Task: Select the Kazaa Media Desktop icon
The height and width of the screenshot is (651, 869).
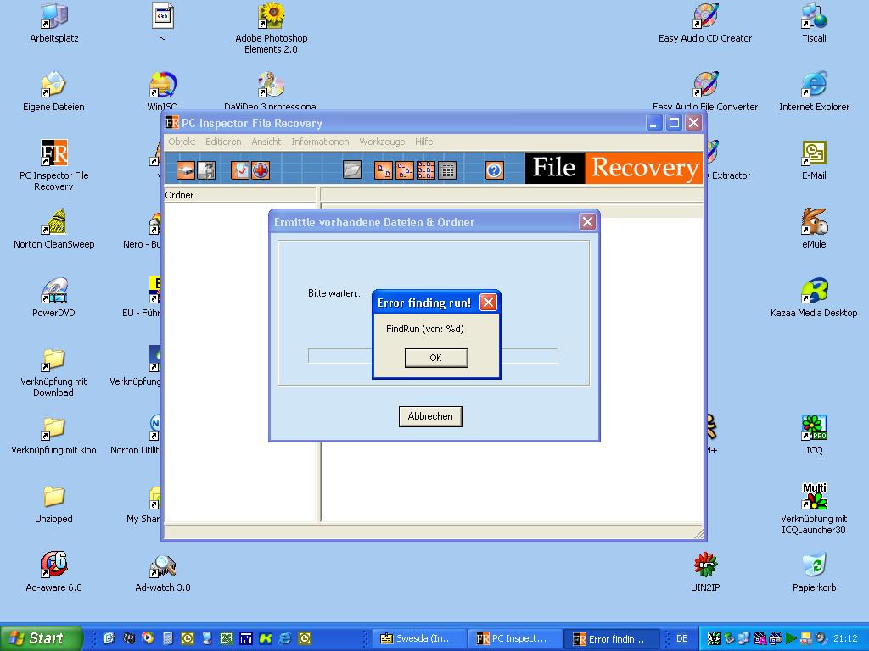Action: point(814,298)
